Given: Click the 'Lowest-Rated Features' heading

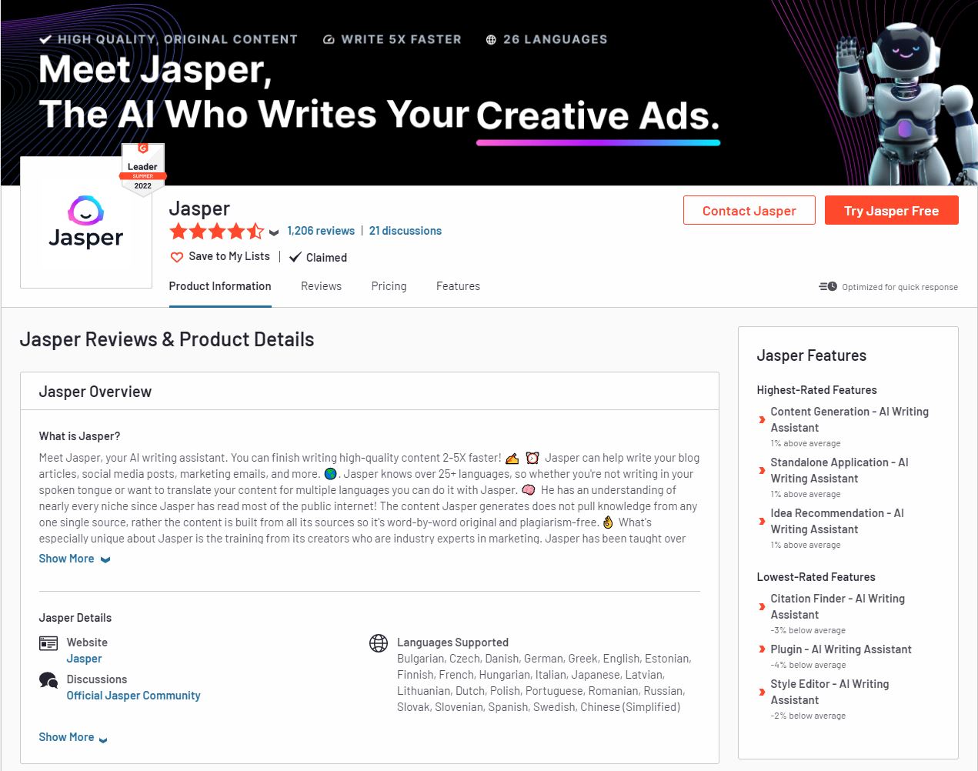Looking at the screenshot, I should click(816, 577).
